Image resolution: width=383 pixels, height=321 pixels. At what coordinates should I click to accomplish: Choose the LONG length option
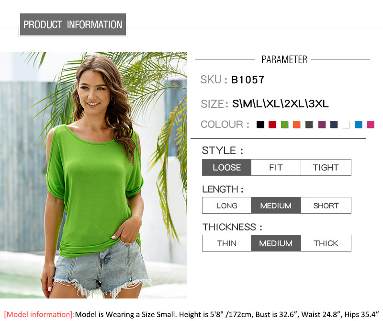(x=226, y=206)
